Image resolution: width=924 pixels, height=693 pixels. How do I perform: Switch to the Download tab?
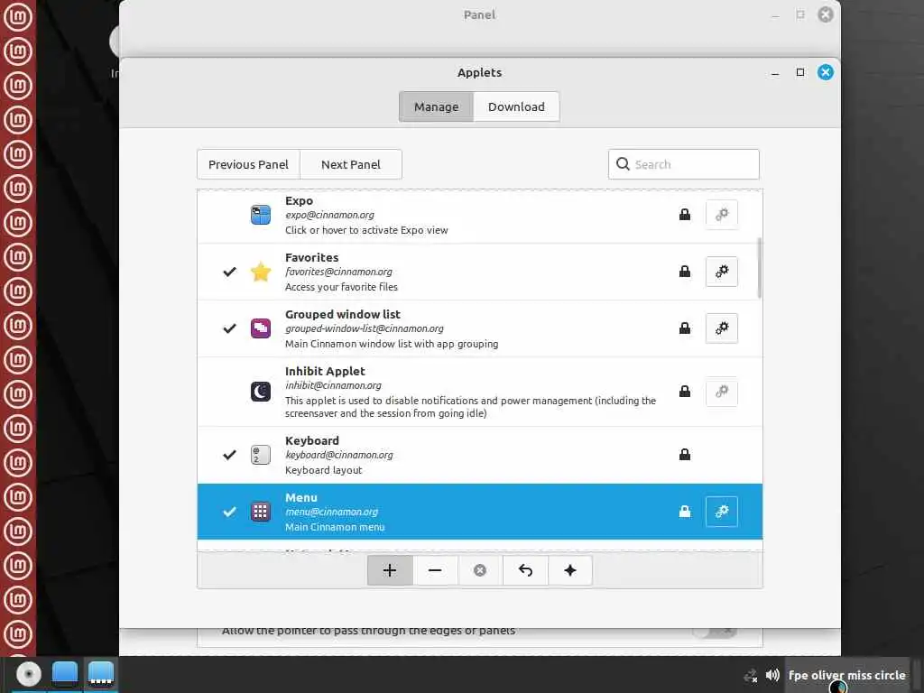tap(516, 106)
